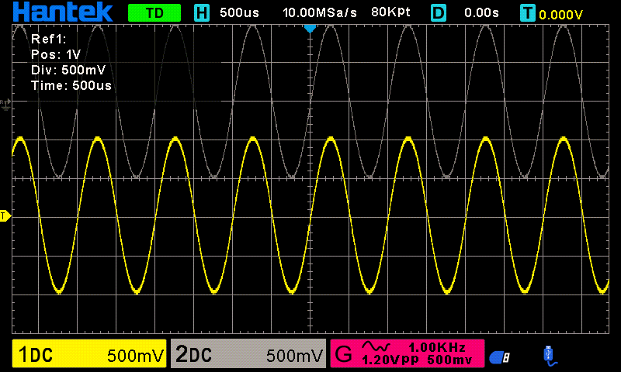The height and width of the screenshot is (372, 621).
Task: Toggle channel 1 DC coupling box
Action: pyautogui.click(x=36, y=356)
